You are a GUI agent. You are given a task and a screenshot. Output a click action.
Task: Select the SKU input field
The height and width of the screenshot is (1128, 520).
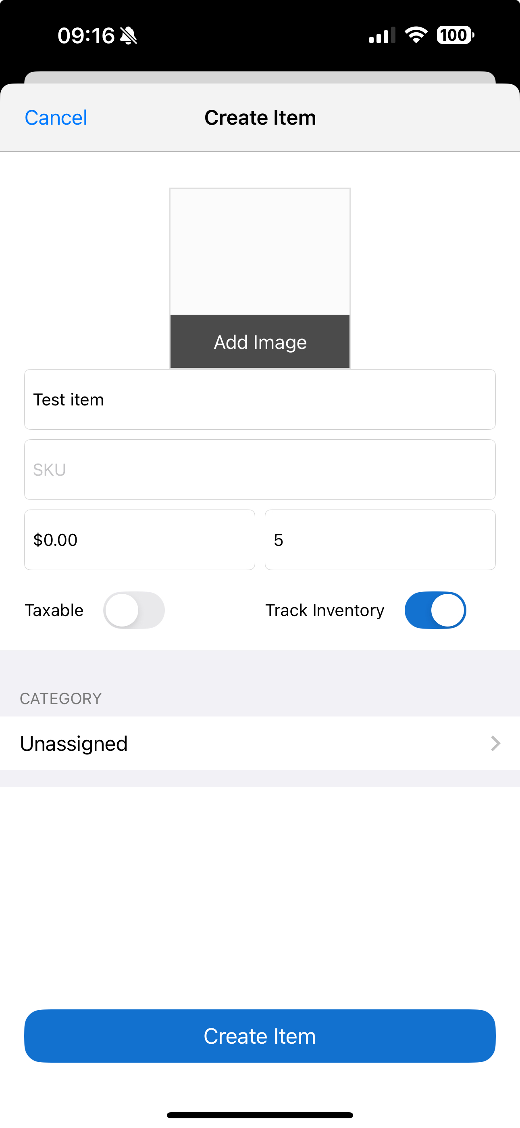point(260,470)
